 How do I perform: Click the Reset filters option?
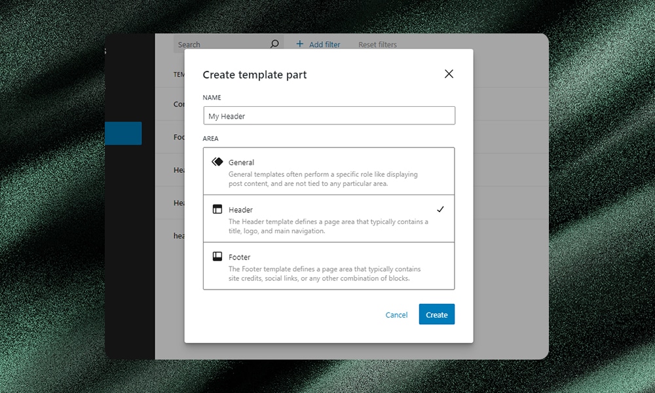tap(377, 44)
